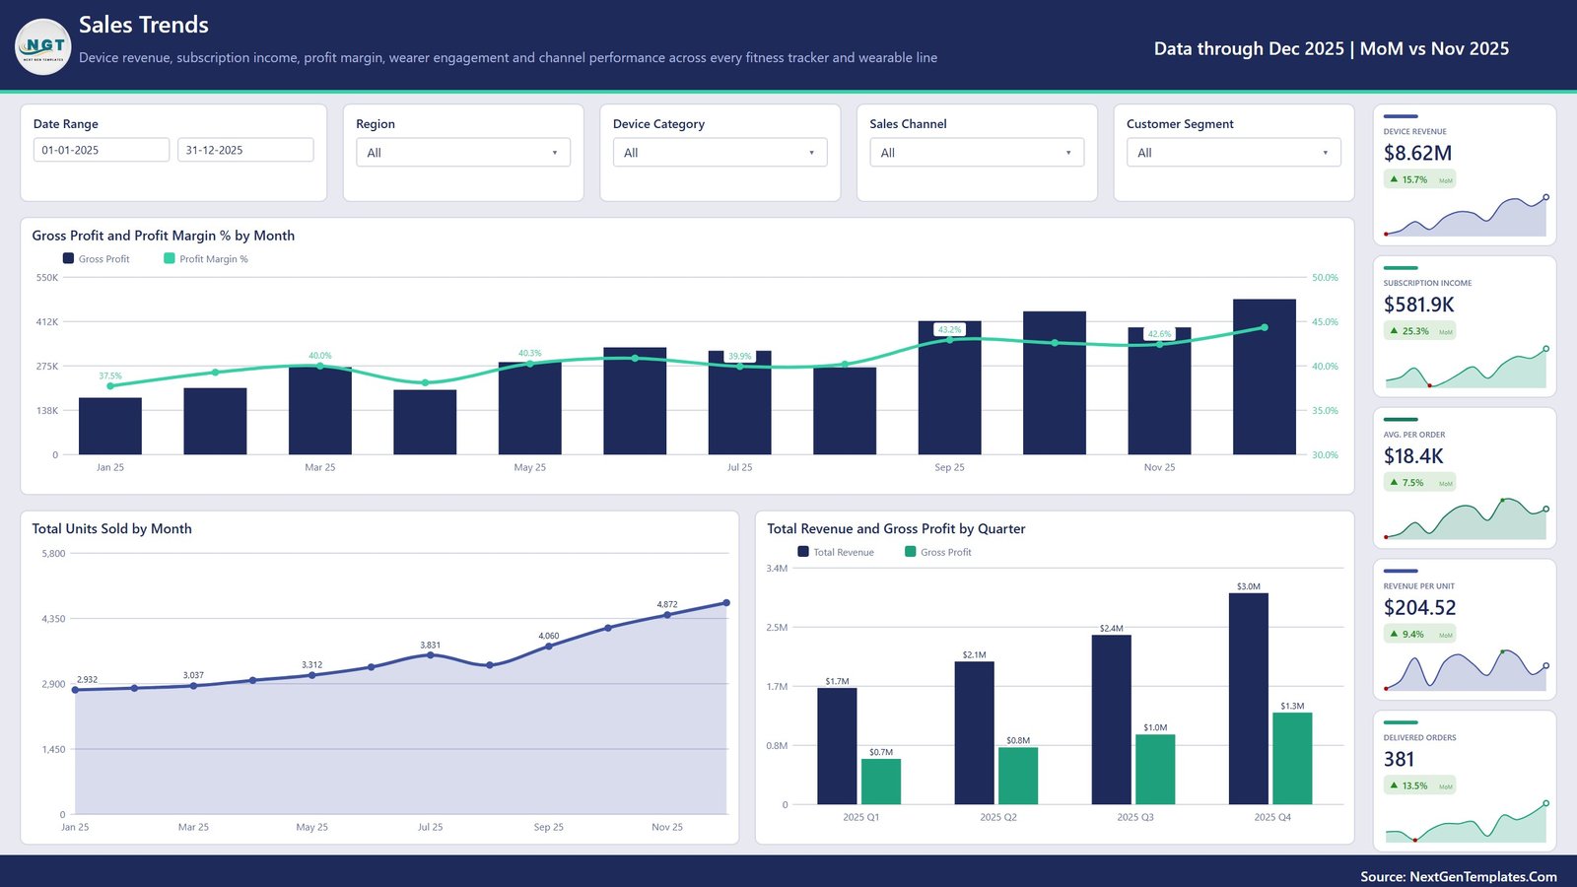Image resolution: width=1577 pixels, height=887 pixels.
Task: Click the Revenue Per Unit sparkline chart
Action: (1466, 670)
